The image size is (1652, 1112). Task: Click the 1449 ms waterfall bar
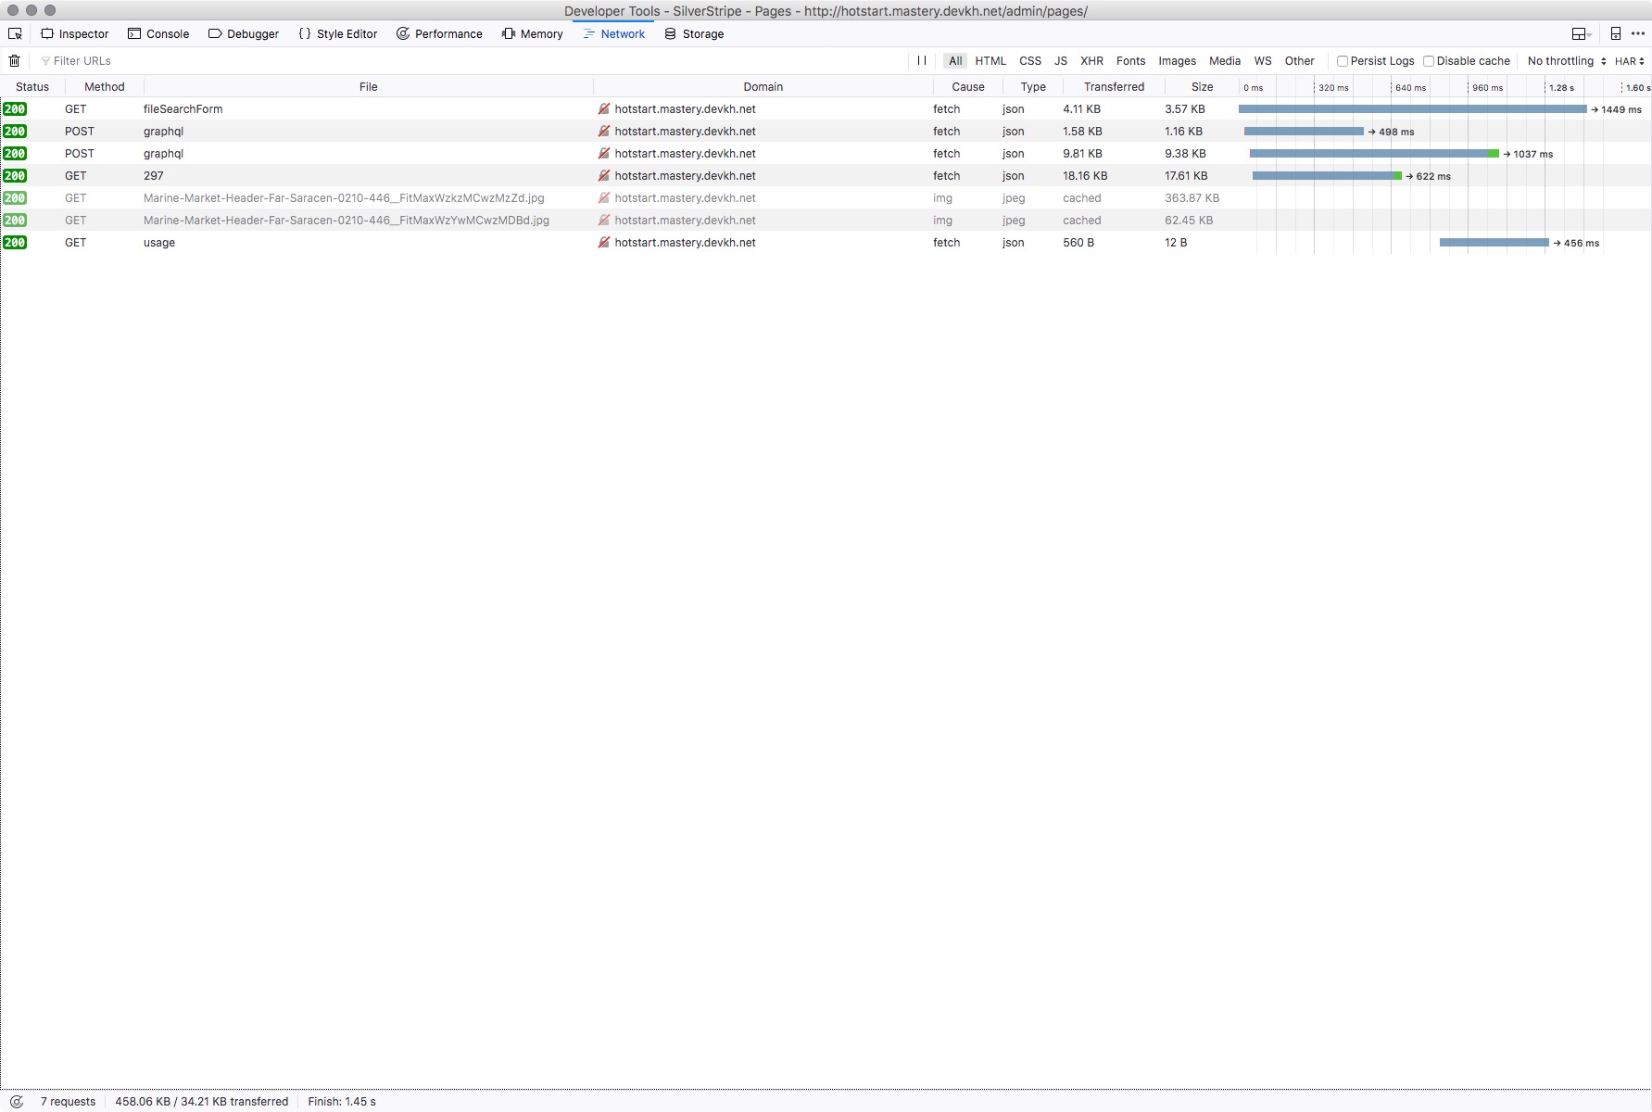click(x=1412, y=108)
